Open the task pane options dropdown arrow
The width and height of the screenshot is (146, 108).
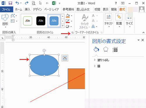(138, 40)
